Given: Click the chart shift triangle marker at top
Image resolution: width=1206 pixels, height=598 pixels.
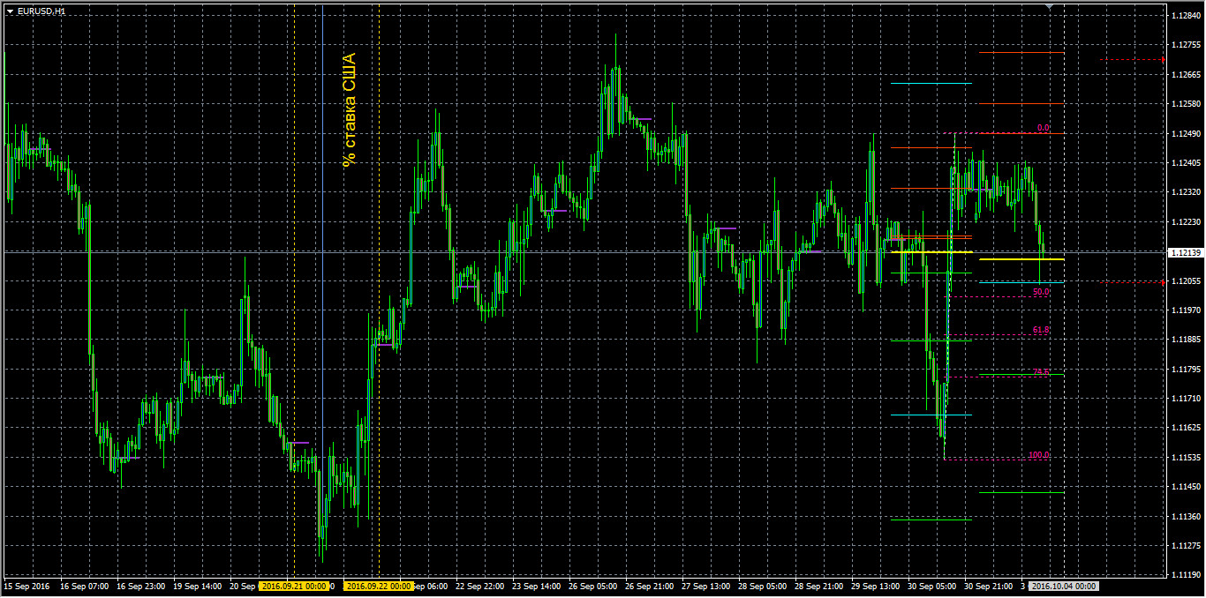Looking at the screenshot, I should 1049,7.
